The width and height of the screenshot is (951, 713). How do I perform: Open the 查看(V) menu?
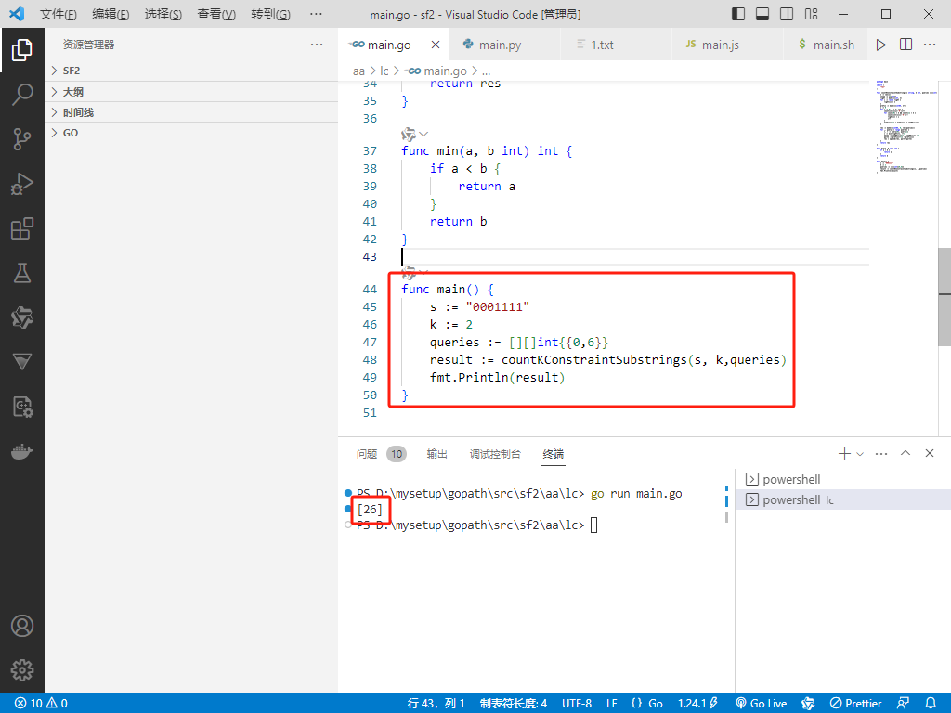[x=216, y=14]
